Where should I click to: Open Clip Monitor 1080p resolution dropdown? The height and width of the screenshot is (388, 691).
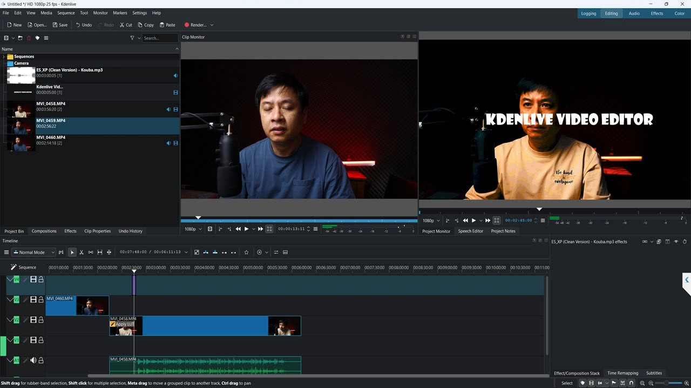pos(193,229)
